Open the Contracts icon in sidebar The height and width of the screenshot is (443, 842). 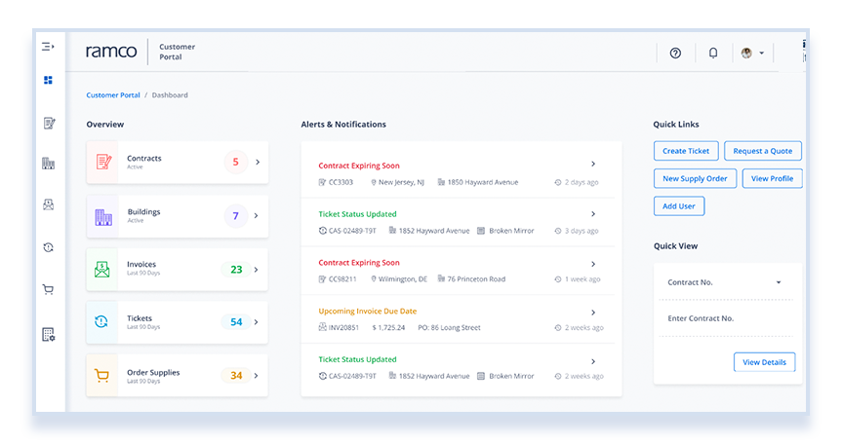49,124
